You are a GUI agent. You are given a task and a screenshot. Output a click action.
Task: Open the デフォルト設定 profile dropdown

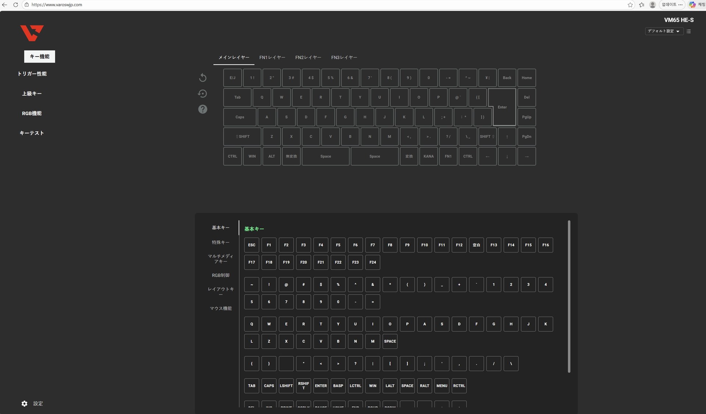(x=664, y=31)
